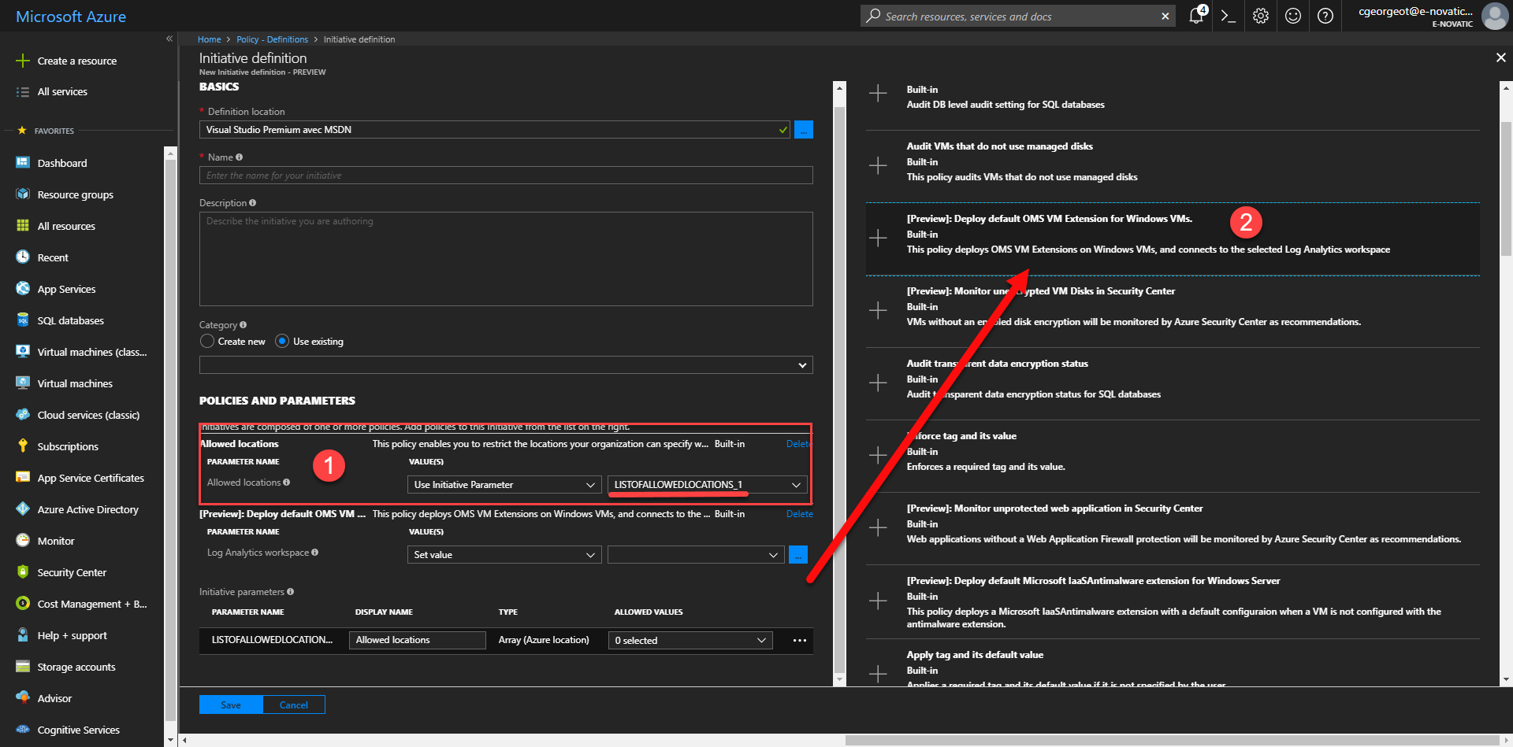1513x747 pixels.
Task: Open the Set value dropdown
Action: 504,555
